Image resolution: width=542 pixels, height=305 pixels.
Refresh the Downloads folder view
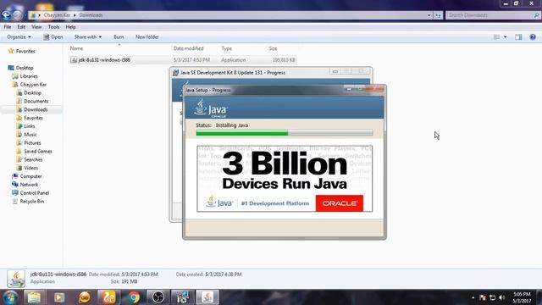pos(438,15)
